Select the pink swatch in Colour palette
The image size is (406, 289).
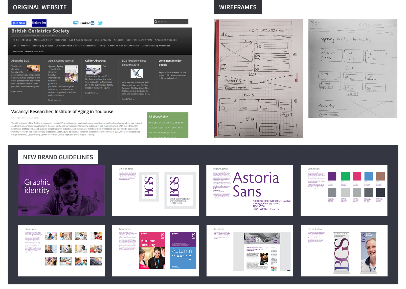pos(357,176)
